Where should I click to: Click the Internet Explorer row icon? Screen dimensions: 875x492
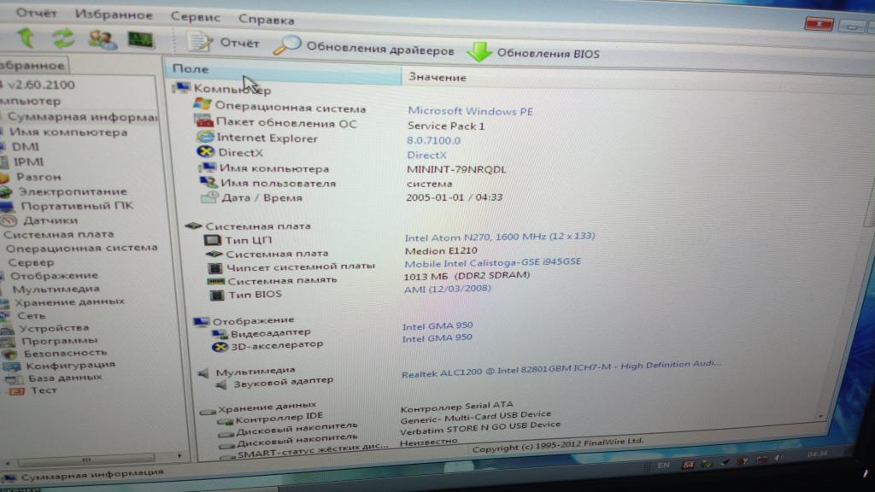pyautogui.click(x=205, y=136)
